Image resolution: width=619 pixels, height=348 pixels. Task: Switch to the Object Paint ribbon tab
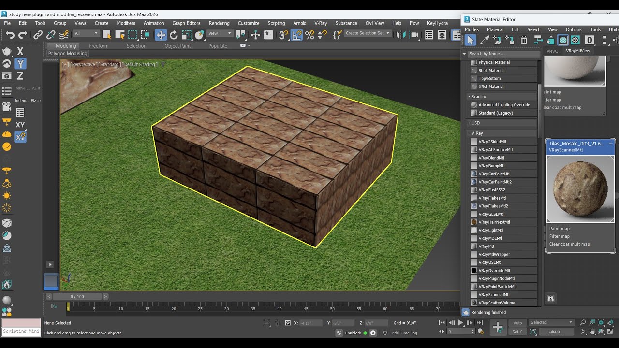[x=177, y=46]
